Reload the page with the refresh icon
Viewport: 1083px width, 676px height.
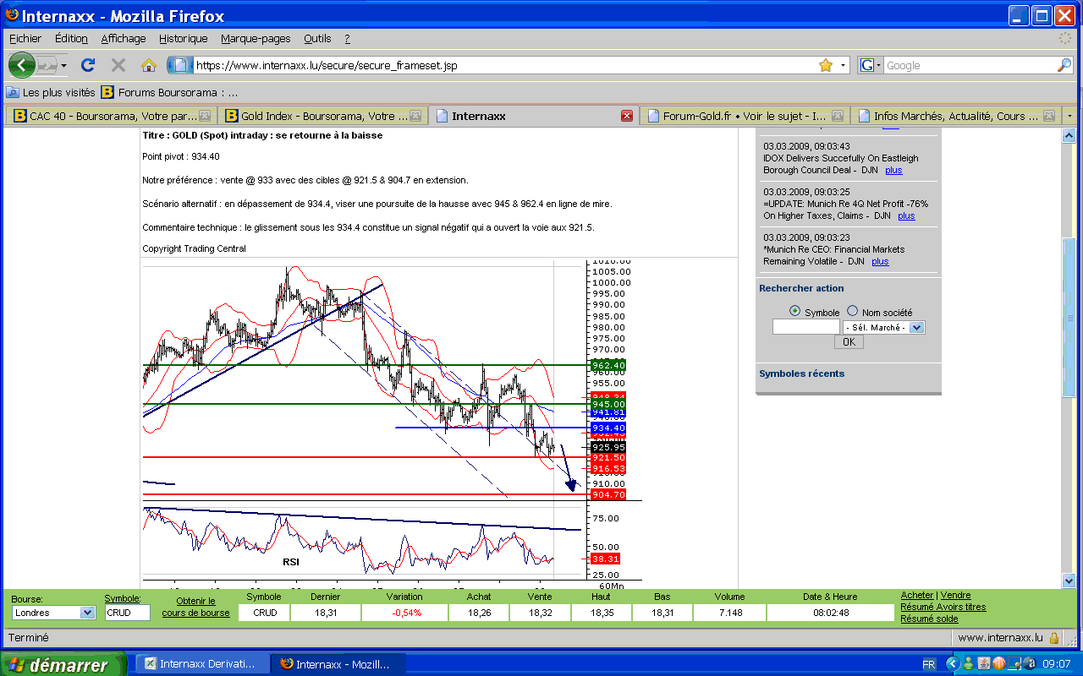click(88, 65)
